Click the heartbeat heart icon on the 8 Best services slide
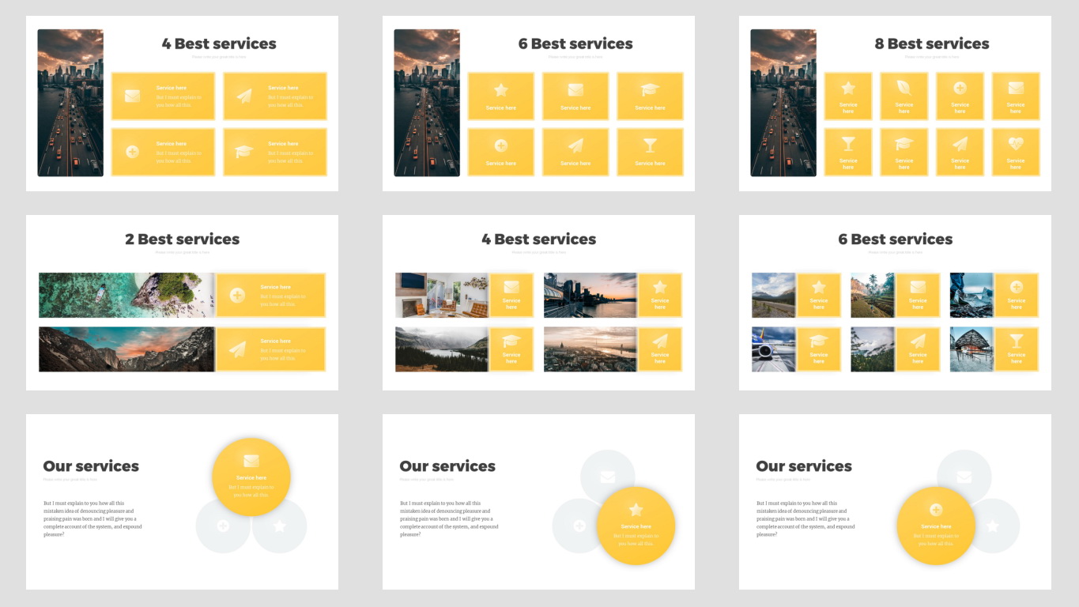1079x607 pixels. coord(1016,143)
